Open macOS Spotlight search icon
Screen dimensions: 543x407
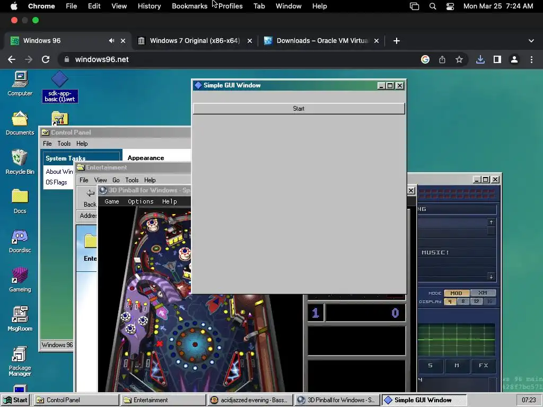tap(433, 6)
